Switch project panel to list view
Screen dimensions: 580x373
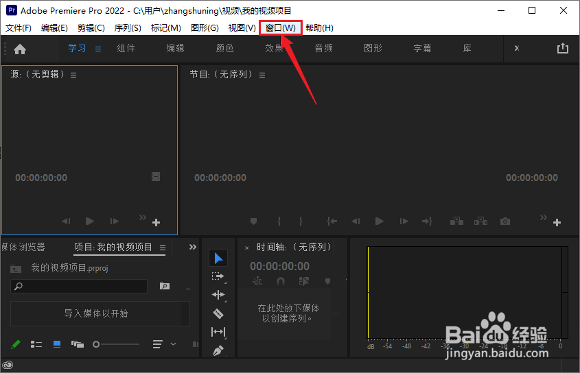pos(36,344)
